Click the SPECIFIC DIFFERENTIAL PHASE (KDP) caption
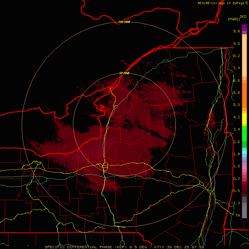The height and width of the screenshot is (249, 249). [86, 247]
